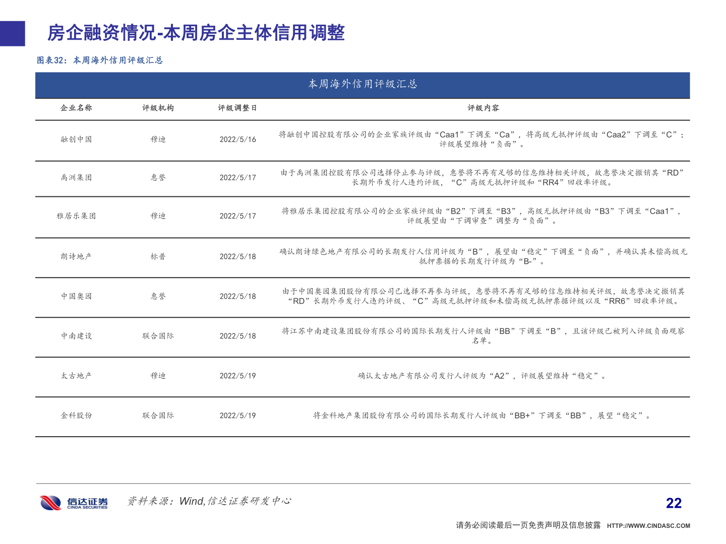This screenshot has height=544, width=726.
Task: Click the 金科股份 company cell
Action: coord(76,416)
